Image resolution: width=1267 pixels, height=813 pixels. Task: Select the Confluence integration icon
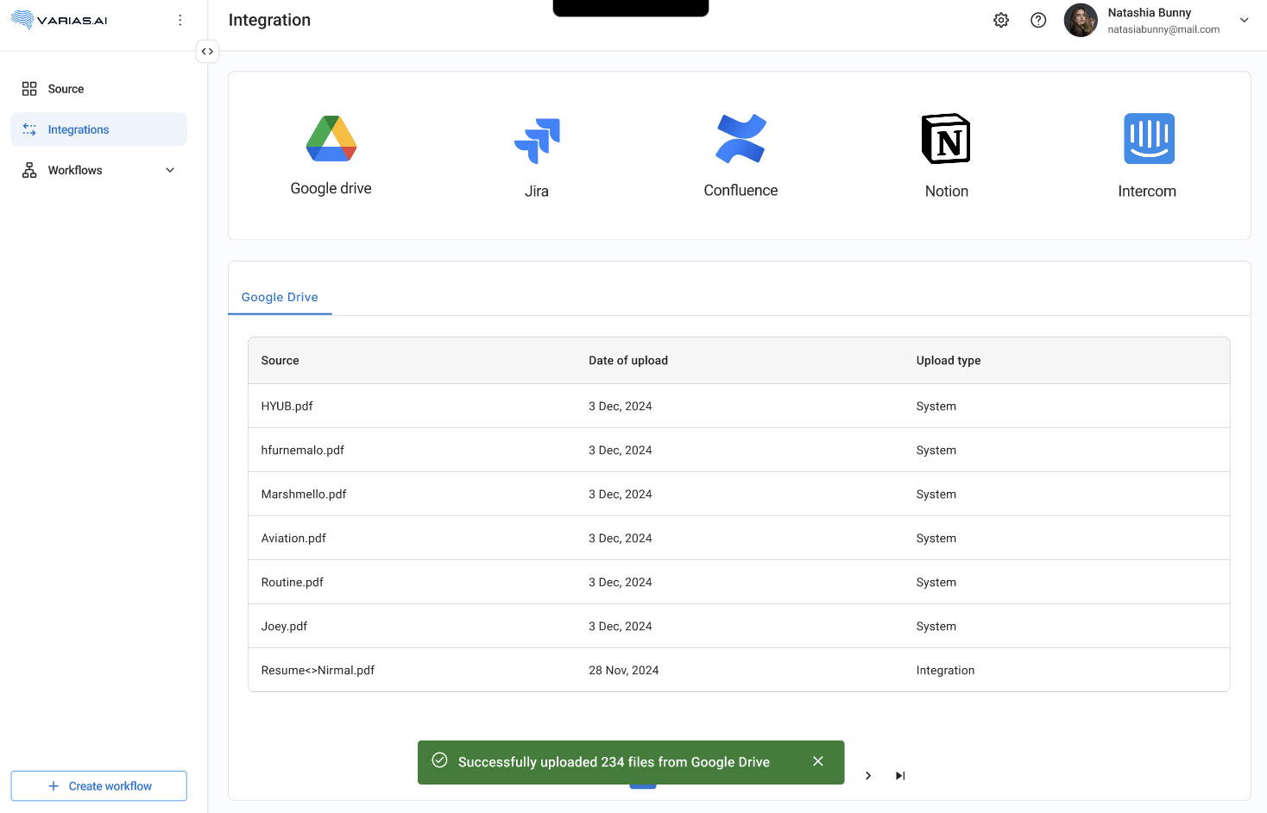pos(741,139)
